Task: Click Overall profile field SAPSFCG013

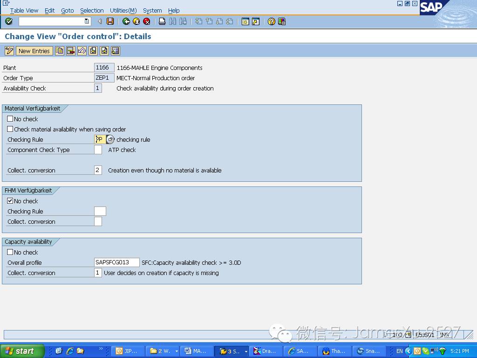Action: point(117,262)
